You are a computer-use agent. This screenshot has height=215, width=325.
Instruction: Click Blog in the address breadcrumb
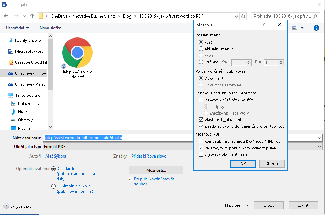coord(127,16)
